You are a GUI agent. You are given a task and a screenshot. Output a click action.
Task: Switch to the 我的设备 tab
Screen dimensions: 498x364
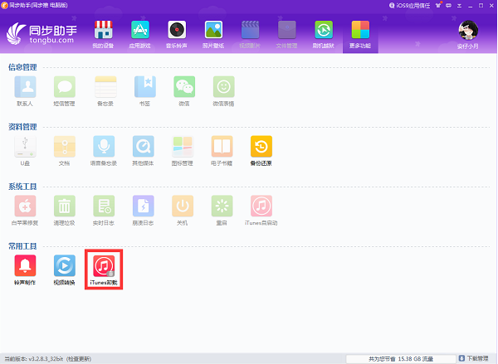coord(103,35)
